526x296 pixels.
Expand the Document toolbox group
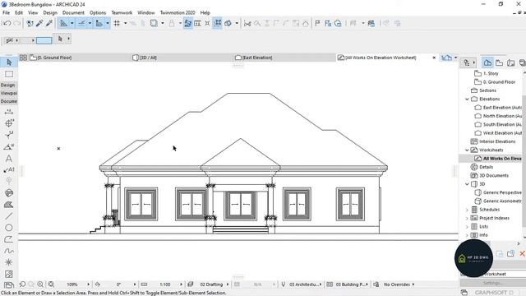pyautogui.click(x=9, y=101)
